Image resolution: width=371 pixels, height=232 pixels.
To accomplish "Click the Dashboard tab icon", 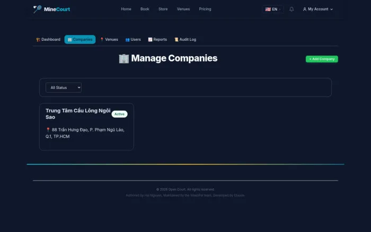I will pos(38,40).
